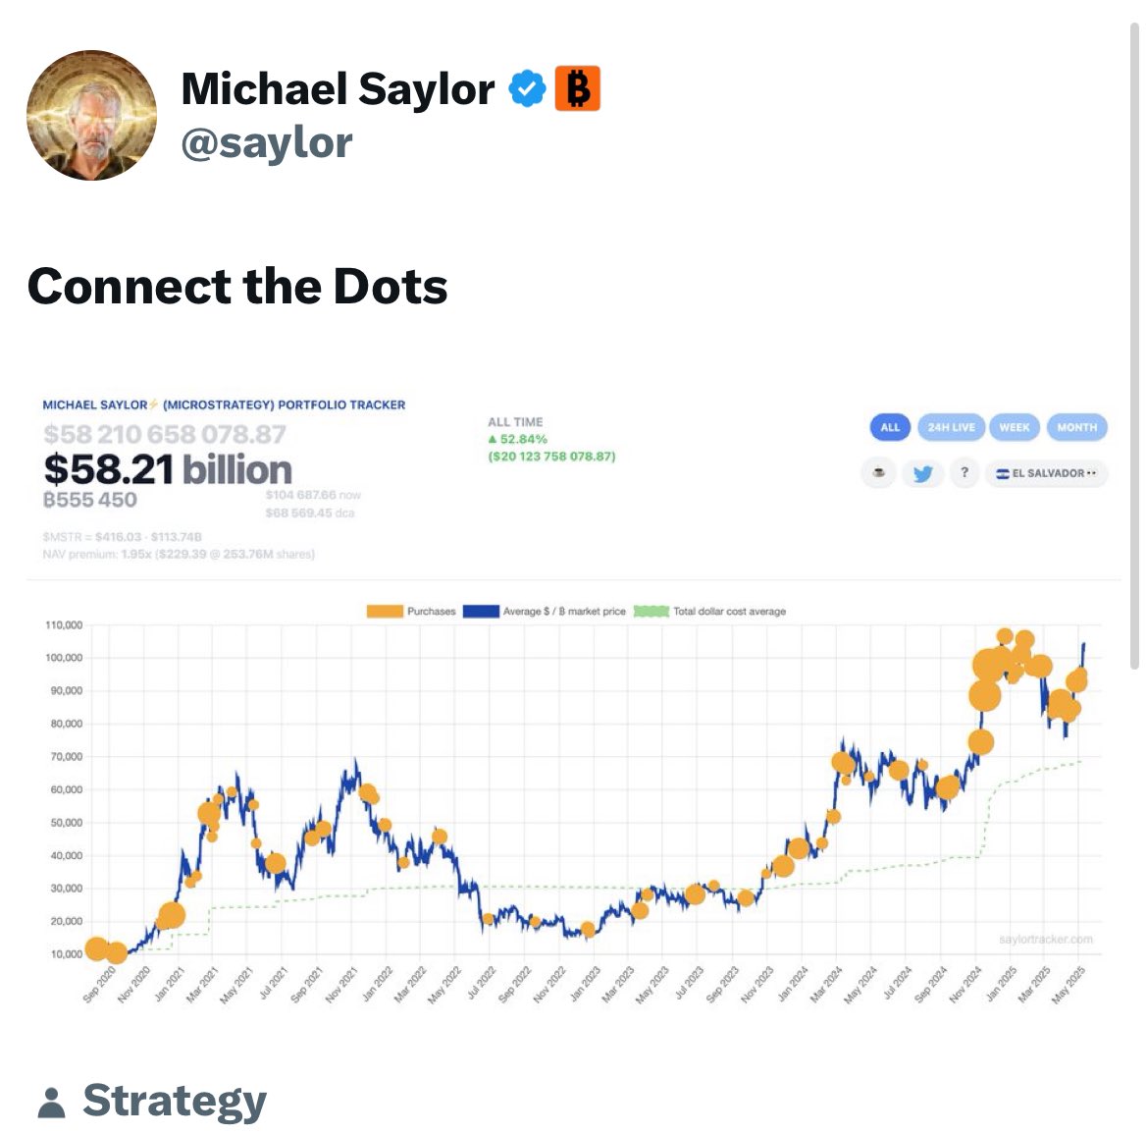The image size is (1147, 1134).
Task: Click the orange Bitcoin icon in the header
Action: point(579,87)
